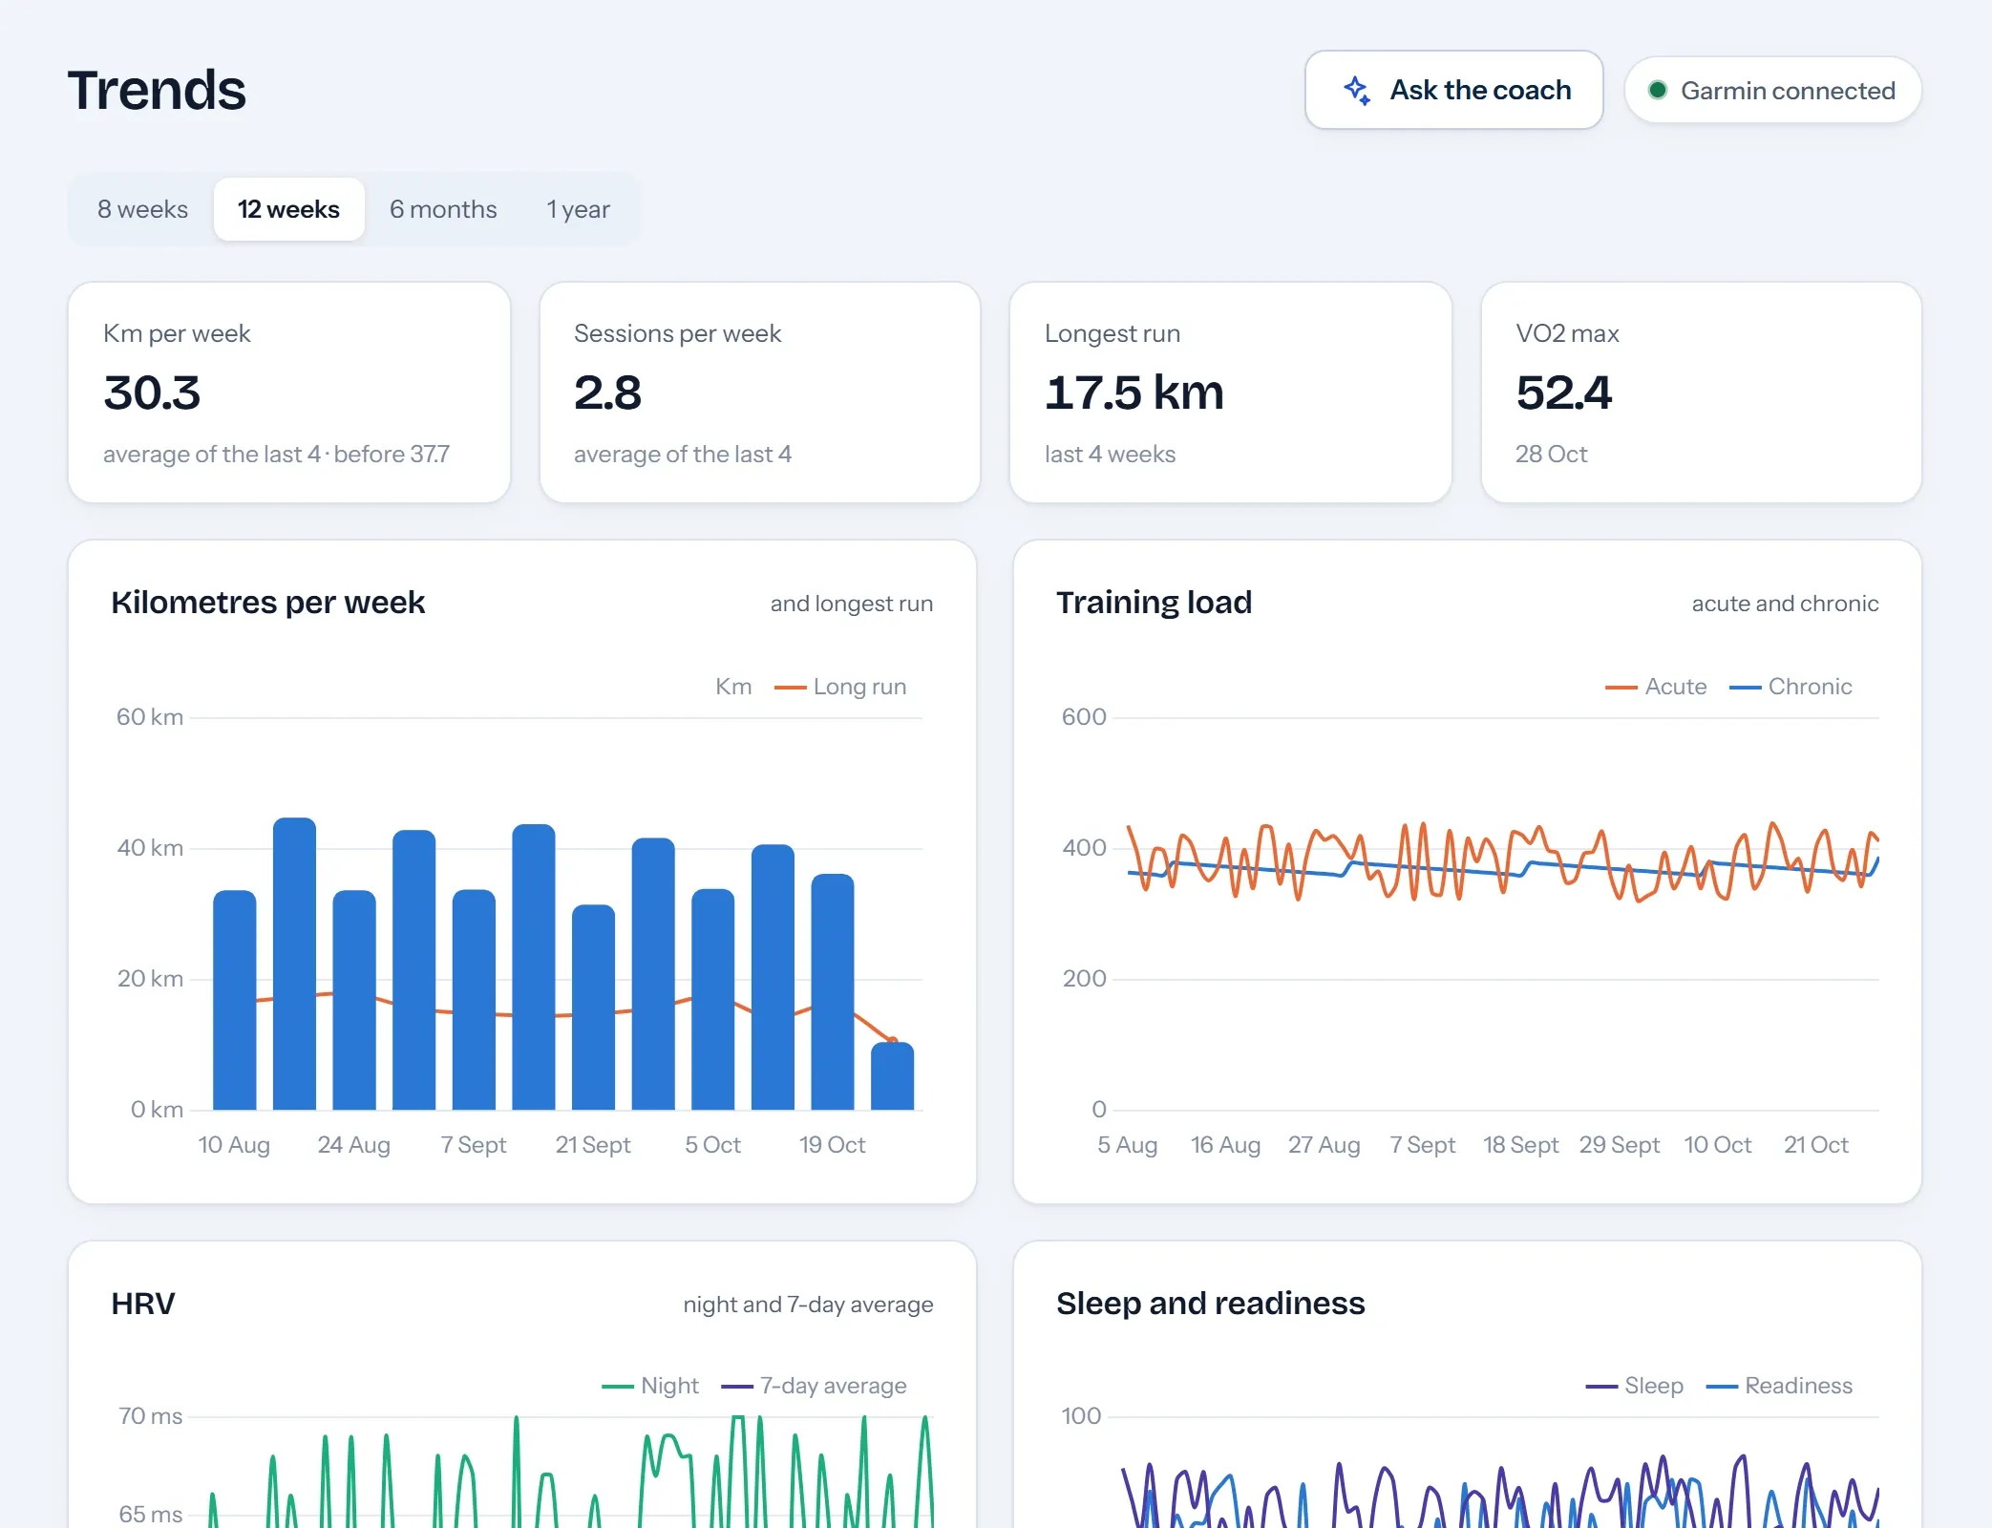1992x1528 pixels.
Task: Toggle the Km series legend label
Action: point(733,687)
